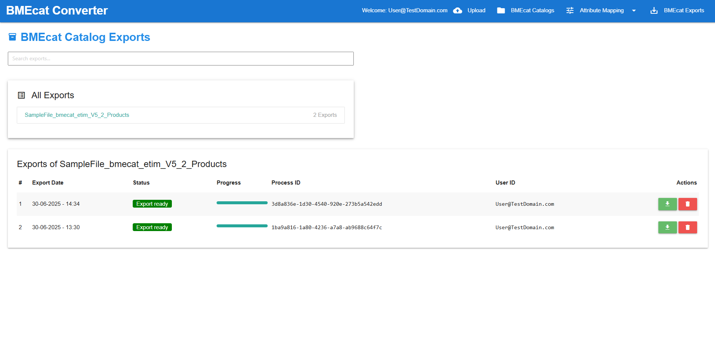Click the Welcome: User@TestDomain.com text
The image size is (715, 349).
[404, 10]
